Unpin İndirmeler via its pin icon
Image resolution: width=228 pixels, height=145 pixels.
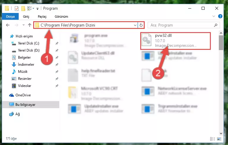[57, 65]
